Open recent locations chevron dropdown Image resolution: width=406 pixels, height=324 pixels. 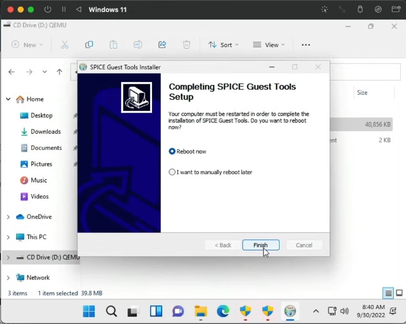pos(45,72)
